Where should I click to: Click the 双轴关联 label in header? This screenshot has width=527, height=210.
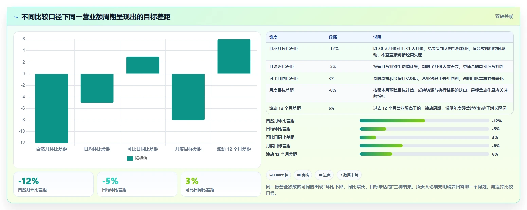[x=504, y=17]
